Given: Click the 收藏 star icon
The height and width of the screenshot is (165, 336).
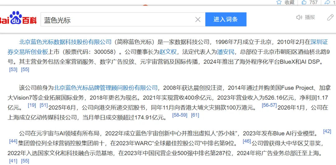Looking at the screenshot, I should coord(279,2).
